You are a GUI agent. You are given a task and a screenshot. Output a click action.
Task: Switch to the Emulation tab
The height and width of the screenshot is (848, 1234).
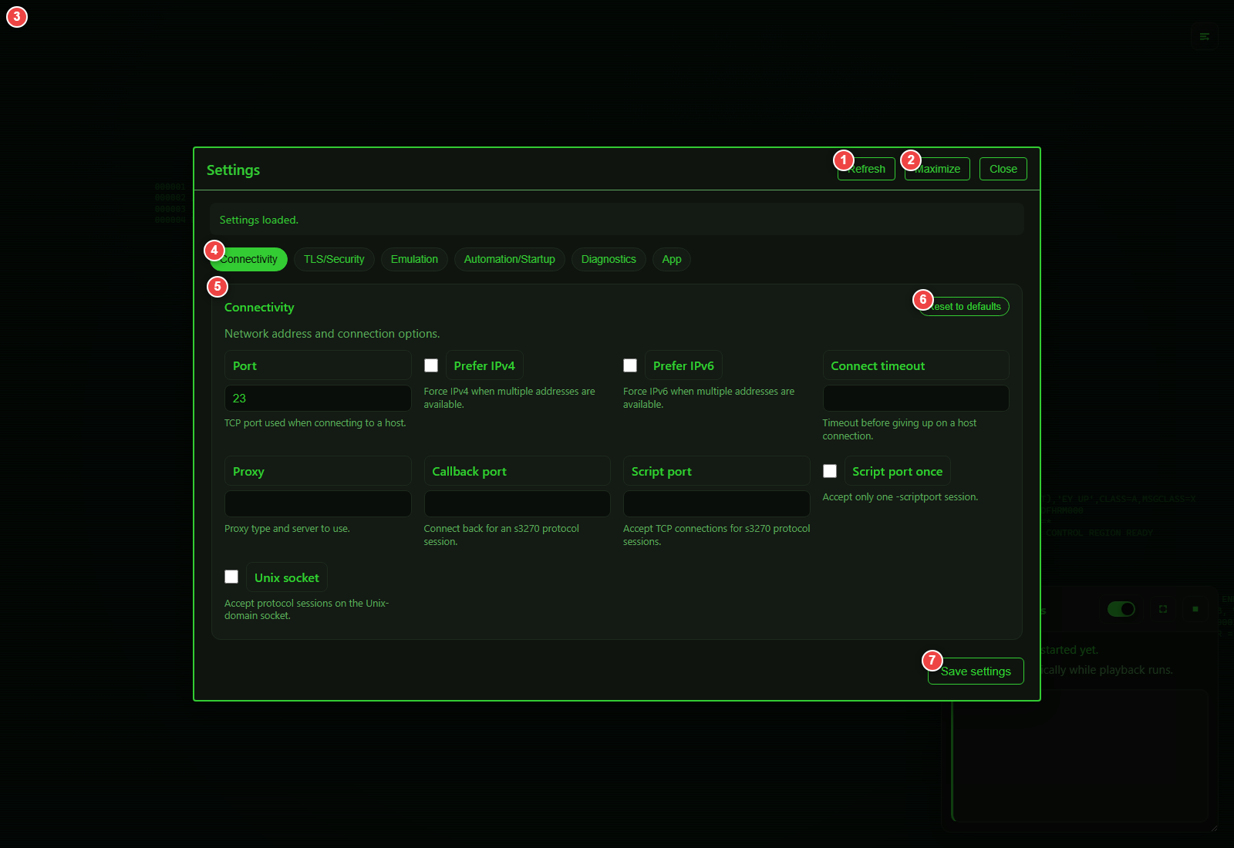point(414,259)
